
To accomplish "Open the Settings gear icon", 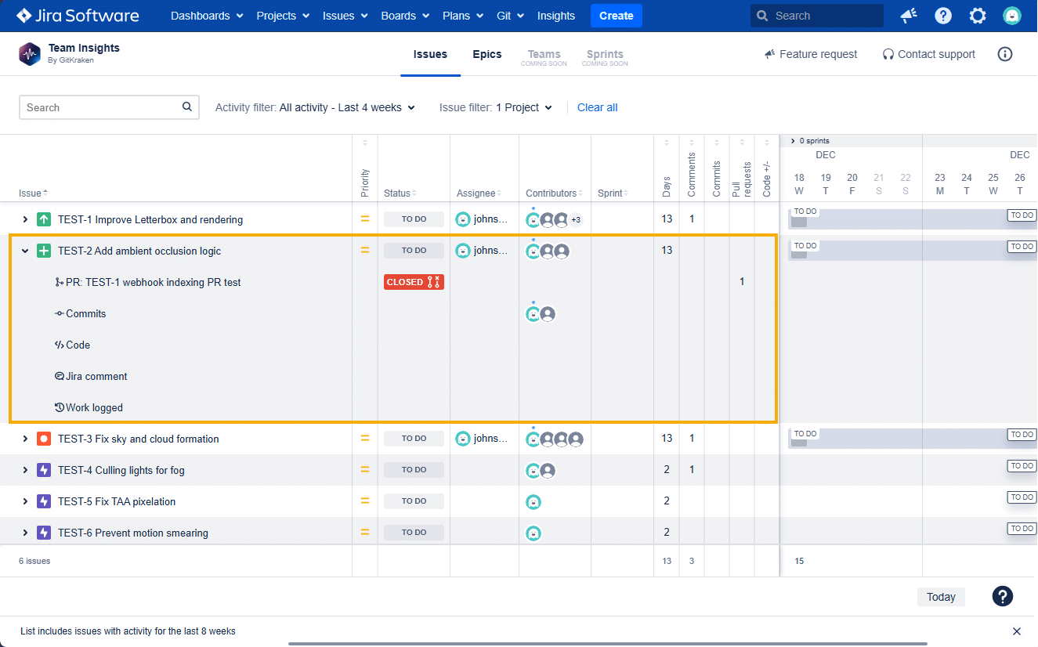I will coord(978,16).
